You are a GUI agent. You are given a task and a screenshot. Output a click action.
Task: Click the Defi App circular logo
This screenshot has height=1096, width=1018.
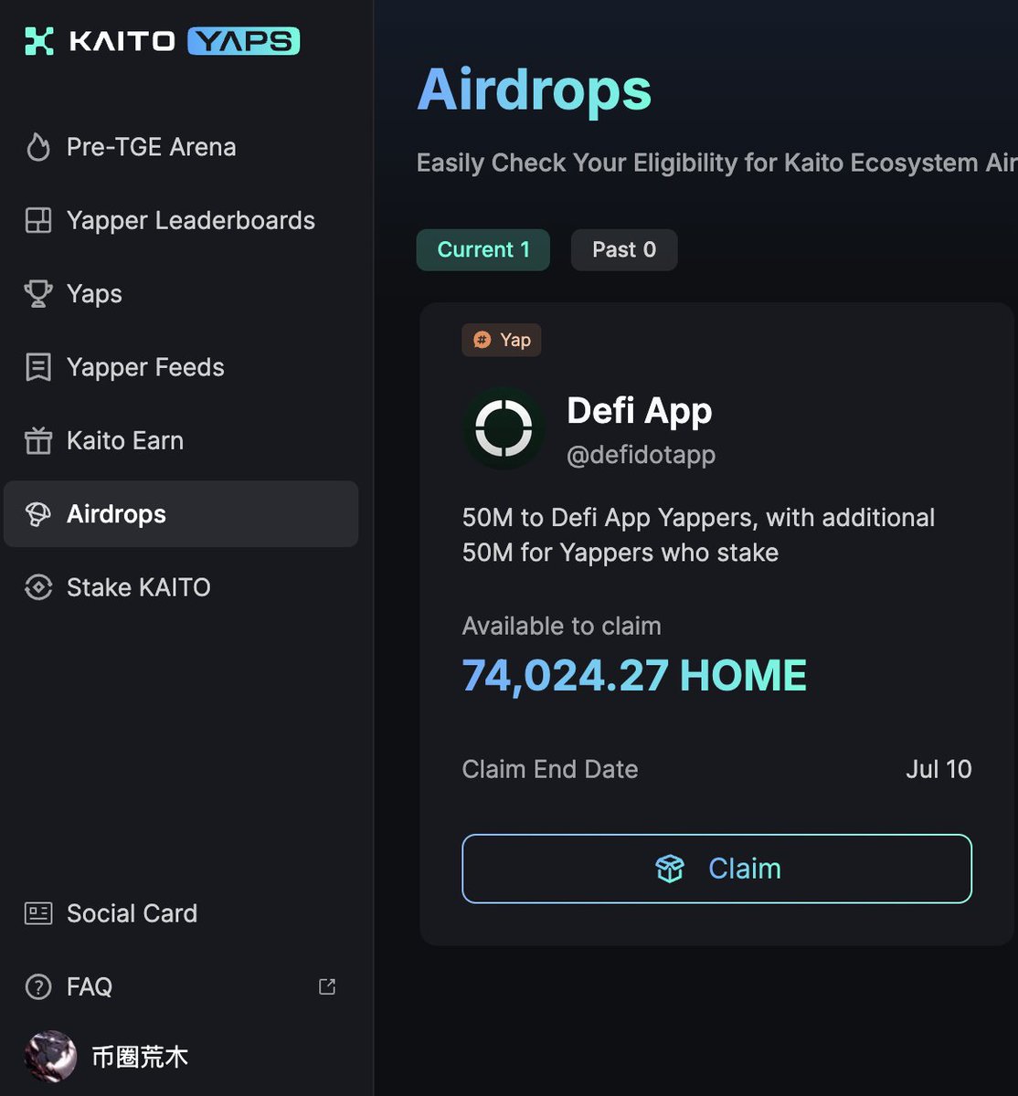pyautogui.click(x=504, y=428)
